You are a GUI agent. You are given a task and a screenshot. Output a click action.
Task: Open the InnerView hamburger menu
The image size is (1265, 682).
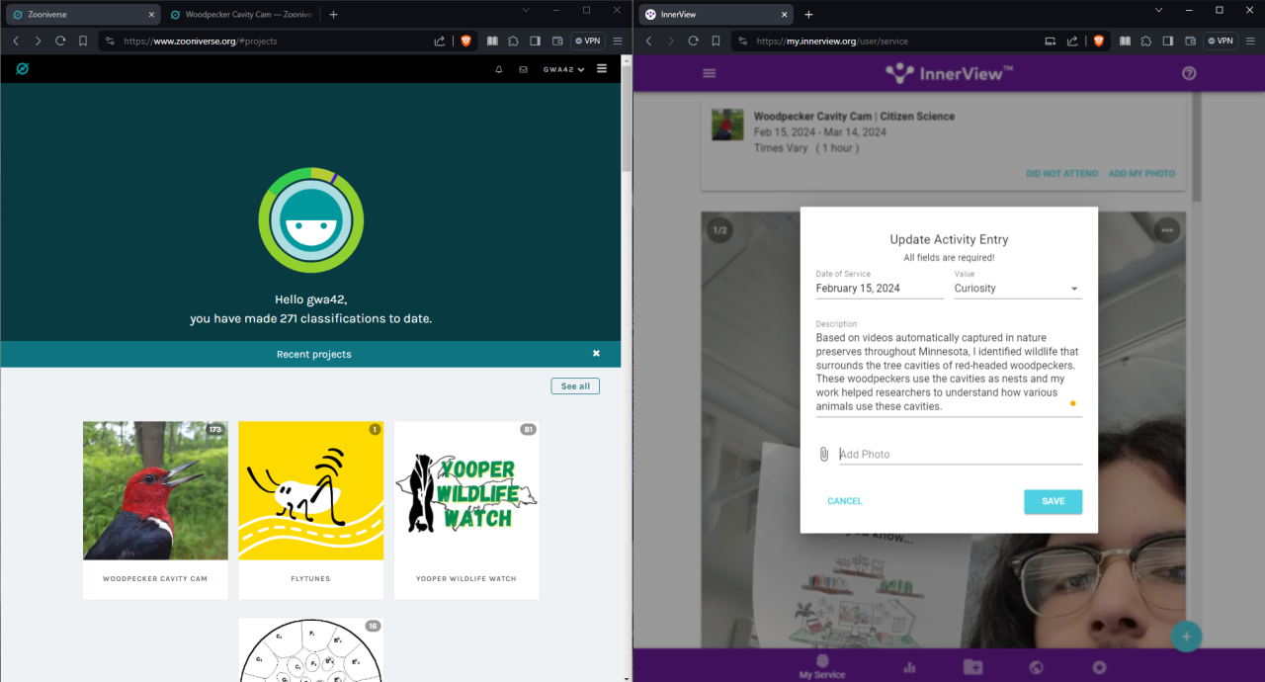709,73
